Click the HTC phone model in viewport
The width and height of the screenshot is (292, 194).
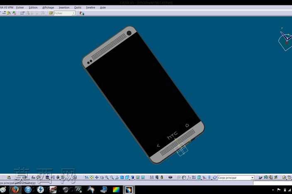[x=143, y=95]
